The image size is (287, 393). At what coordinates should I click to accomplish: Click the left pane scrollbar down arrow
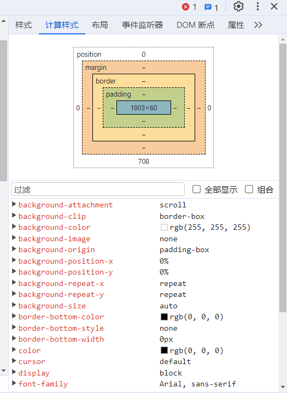(3, 371)
